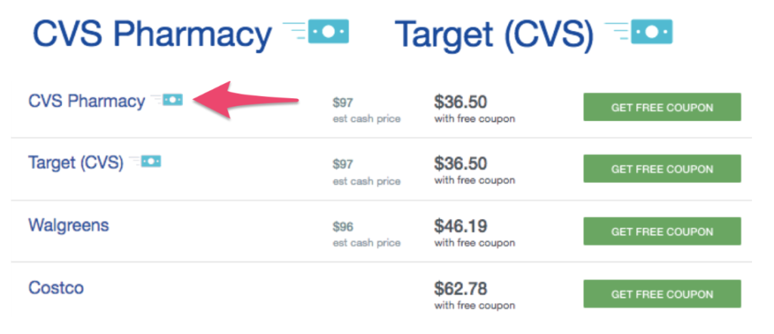The width and height of the screenshot is (774, 334).
Task: Open the CVS Pharmacy row link
Action: click(86, 101)
